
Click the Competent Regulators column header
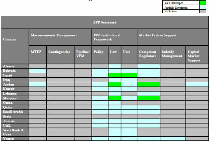point(148,54)
